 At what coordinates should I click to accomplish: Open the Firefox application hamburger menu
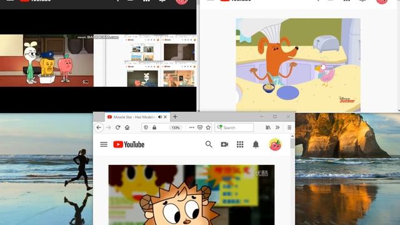[289, 127]
